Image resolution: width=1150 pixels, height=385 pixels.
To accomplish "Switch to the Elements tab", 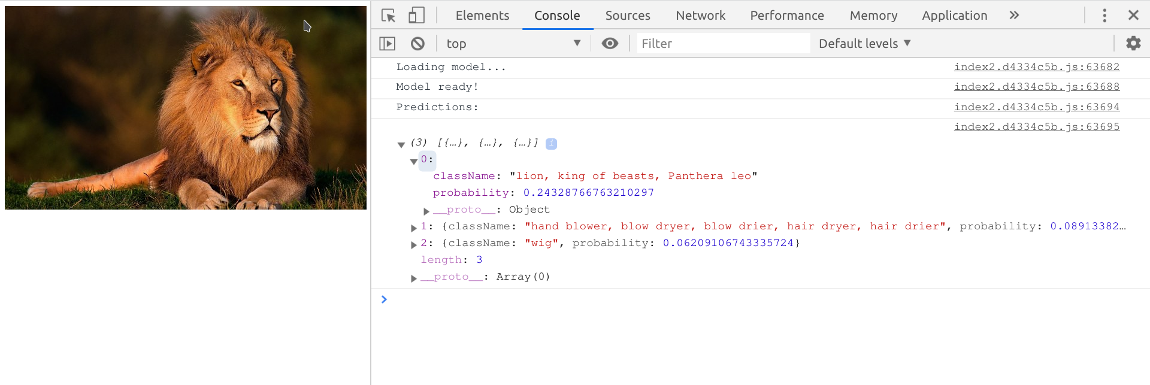I will coord(482,16).
